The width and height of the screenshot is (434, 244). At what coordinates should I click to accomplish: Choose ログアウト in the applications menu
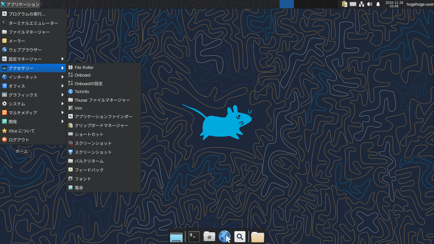[33, 140]
